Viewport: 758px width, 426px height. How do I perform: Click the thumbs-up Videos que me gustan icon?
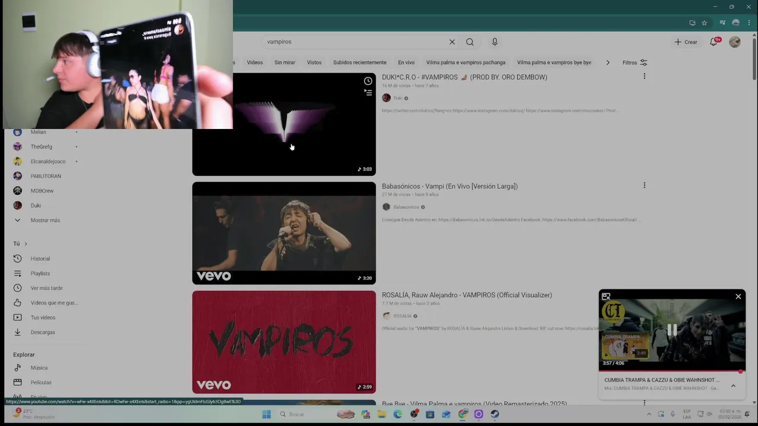tap(17, 303)
